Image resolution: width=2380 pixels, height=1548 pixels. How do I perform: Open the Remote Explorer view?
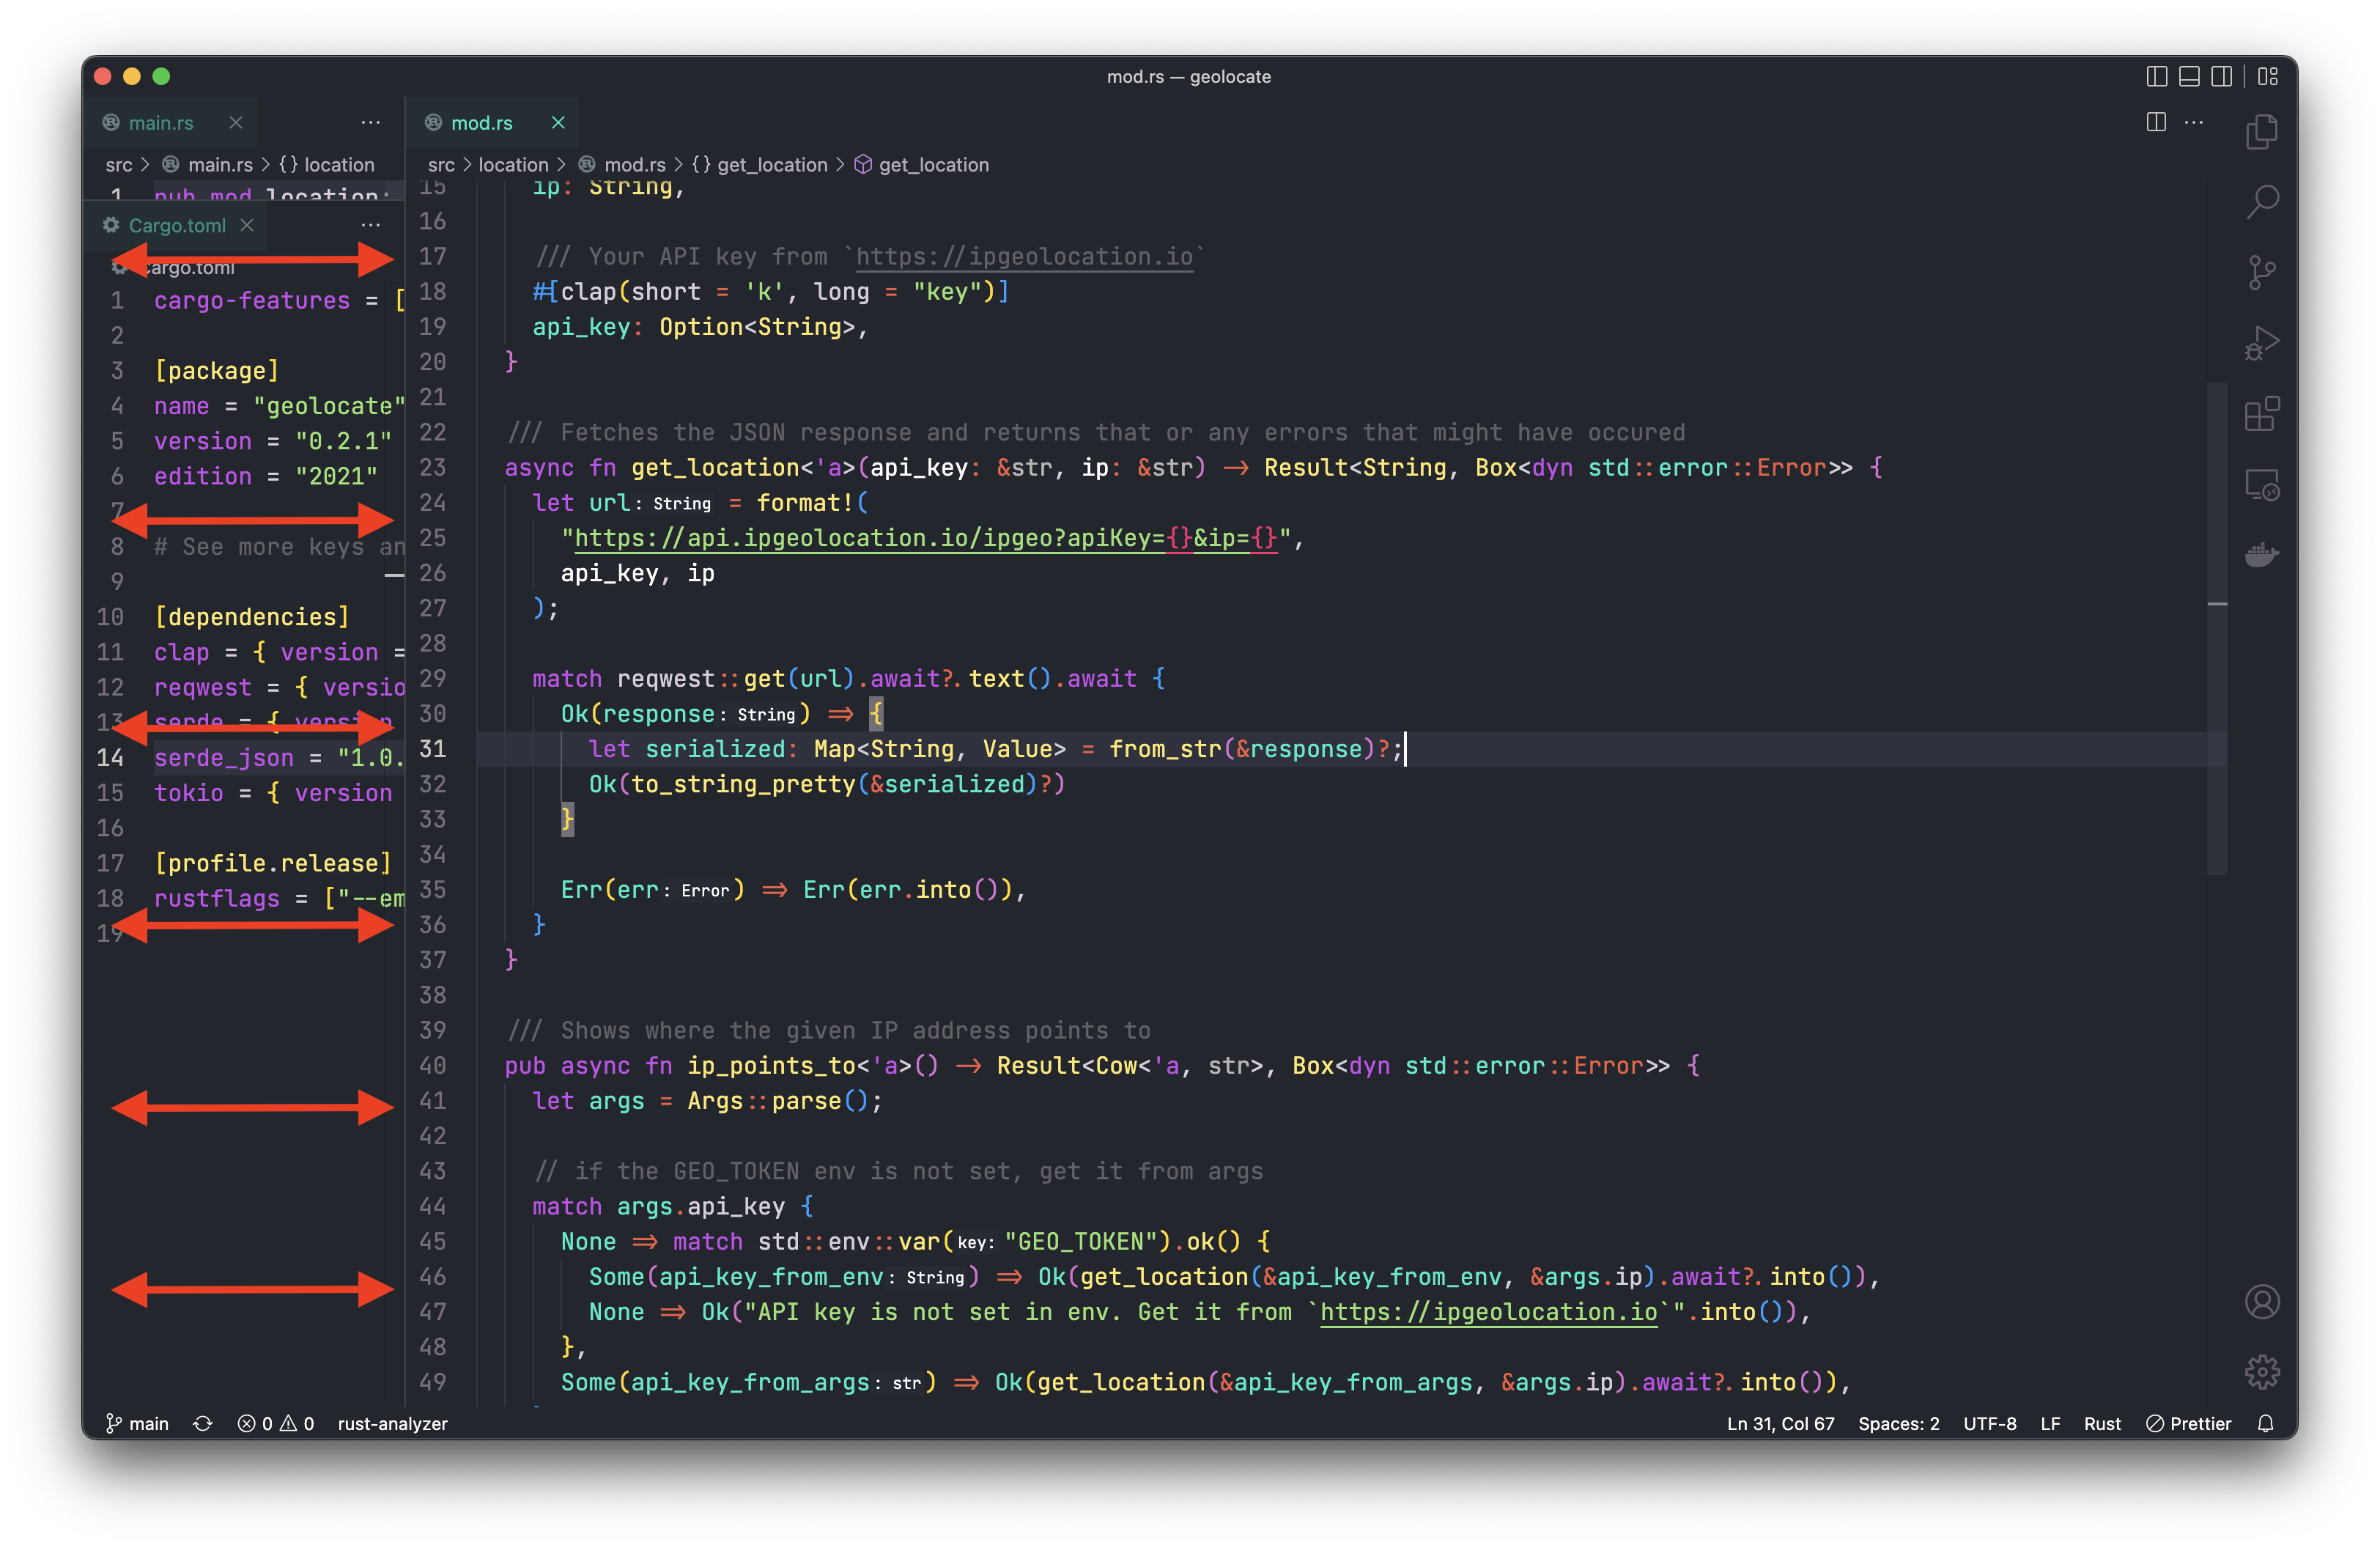[2263, 487]
